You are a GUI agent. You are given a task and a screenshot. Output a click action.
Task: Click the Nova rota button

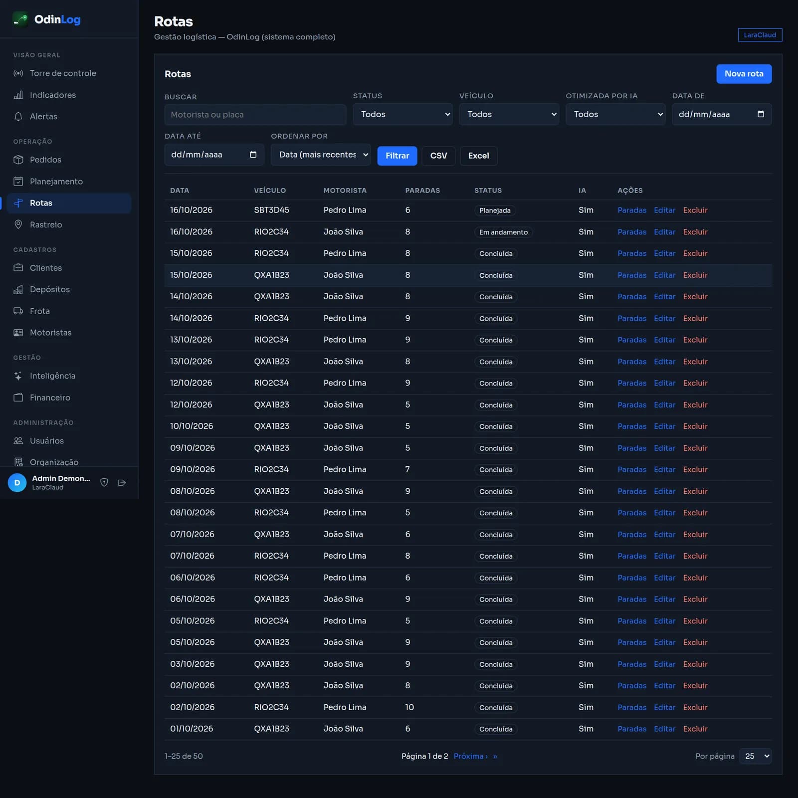click(744, 74)
